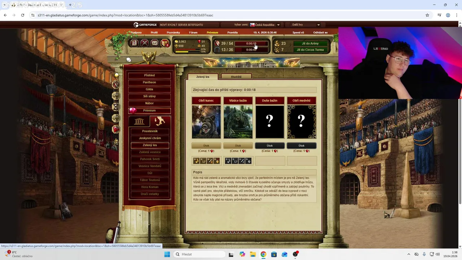The image size is (462, 260).
Task: Click the taskbar Hledat search box
Action: coord(199,254)
